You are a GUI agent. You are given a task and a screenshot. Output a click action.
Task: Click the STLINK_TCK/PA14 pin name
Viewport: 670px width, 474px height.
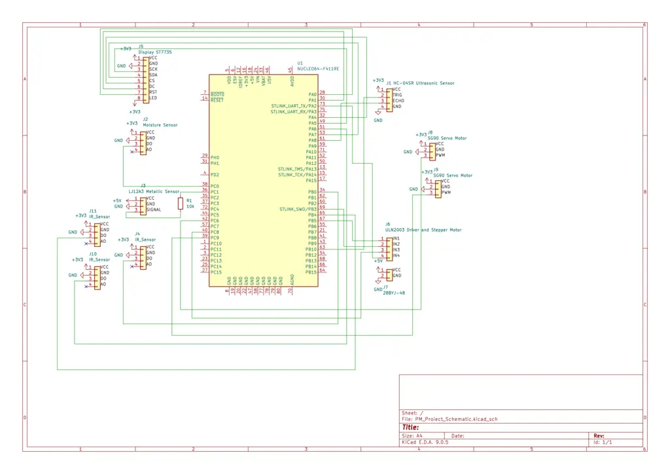point(297,175)
